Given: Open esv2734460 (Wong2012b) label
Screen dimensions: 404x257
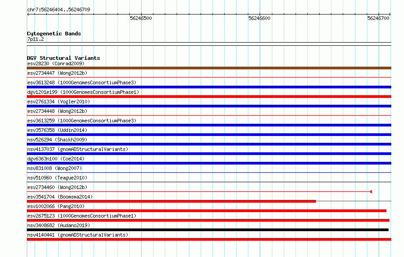Looking at the screenshot, I should click(57, 187).
